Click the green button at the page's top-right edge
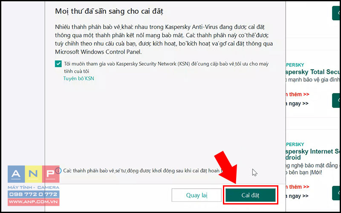Image resolution: width=341 pixels, height=213 pixels. click(336, 13)
